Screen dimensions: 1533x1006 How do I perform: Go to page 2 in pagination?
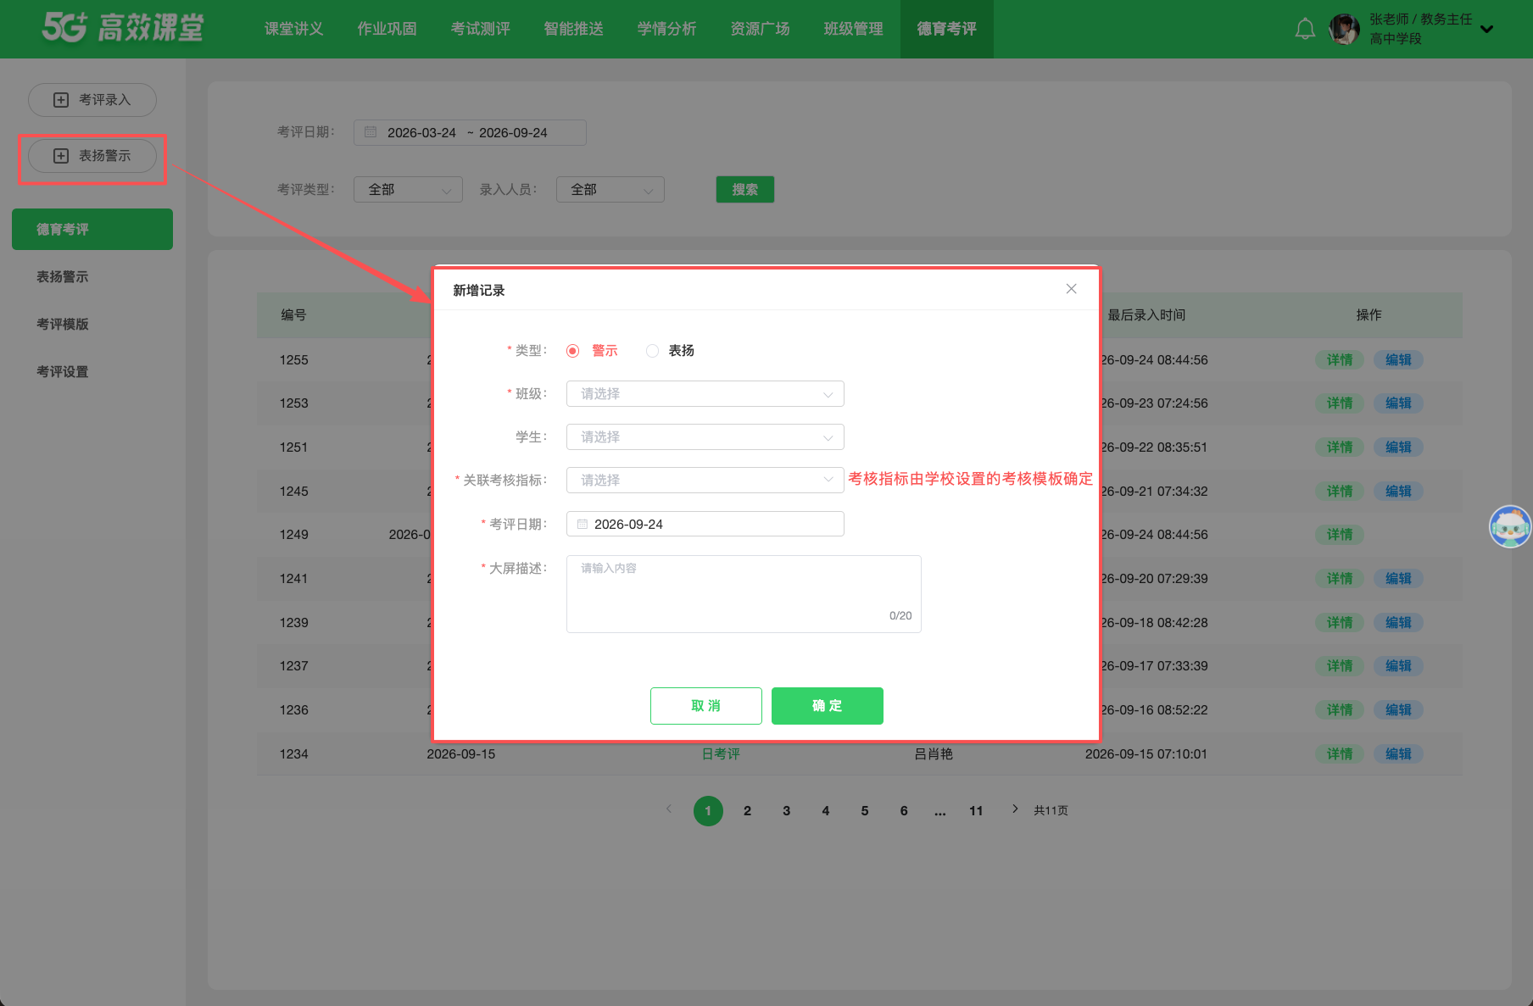[x=747, y=811]
